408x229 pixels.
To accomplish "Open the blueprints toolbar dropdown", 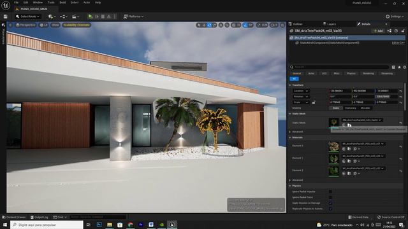I will click(64, 17).
